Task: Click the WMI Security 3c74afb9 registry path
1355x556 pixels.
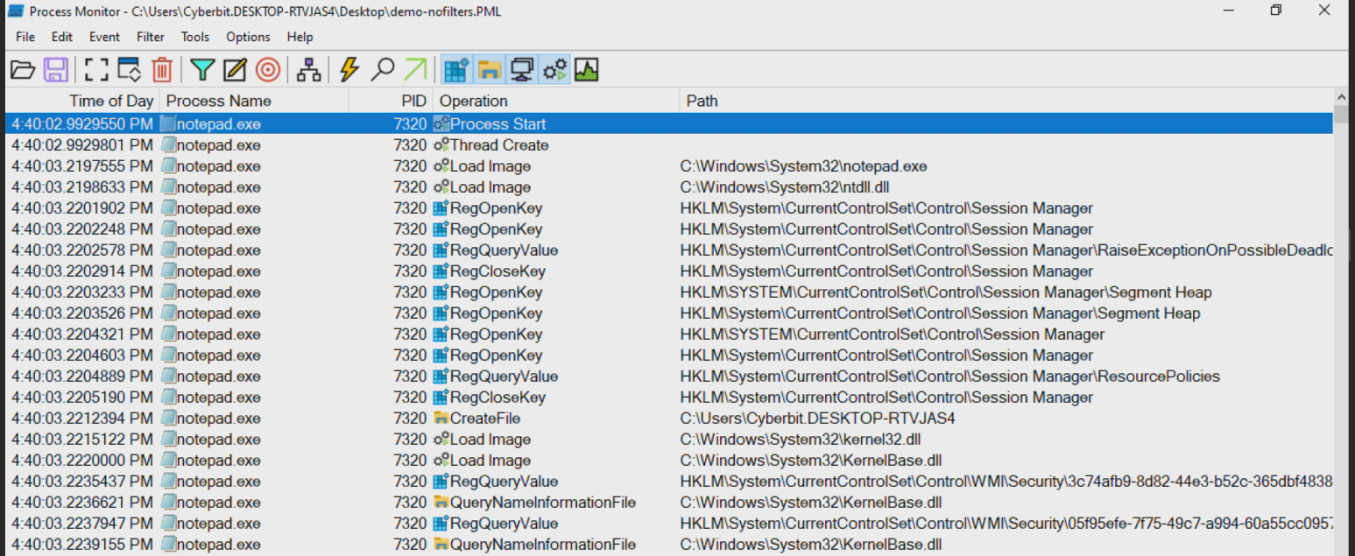Action: click(1006, 482)
